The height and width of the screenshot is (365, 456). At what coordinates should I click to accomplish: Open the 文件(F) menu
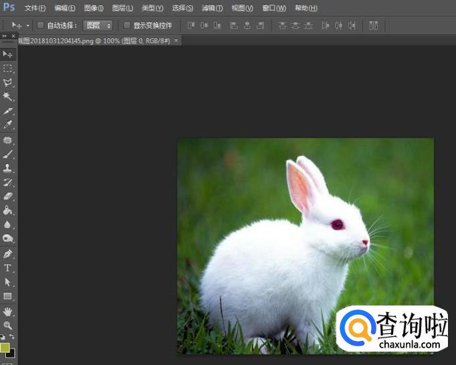click(x=35, y=8)
